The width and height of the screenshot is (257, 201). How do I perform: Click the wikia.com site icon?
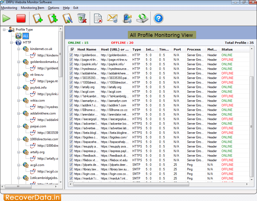pos(26,101)
